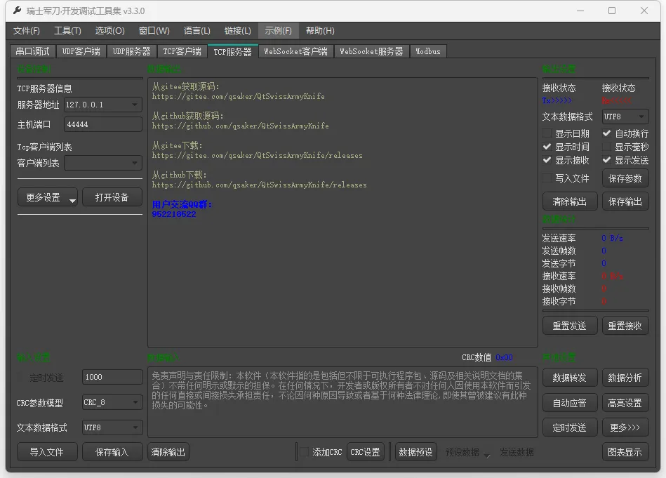Switch to the 串口调试 tab

(x=33, y=51)
